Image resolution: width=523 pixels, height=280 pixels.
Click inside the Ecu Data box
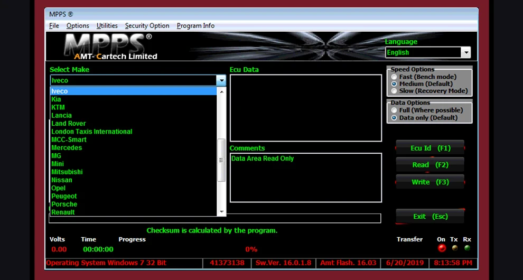305,108
